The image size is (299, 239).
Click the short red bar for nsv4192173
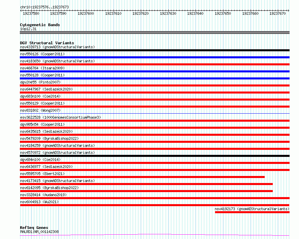point(252,213)
